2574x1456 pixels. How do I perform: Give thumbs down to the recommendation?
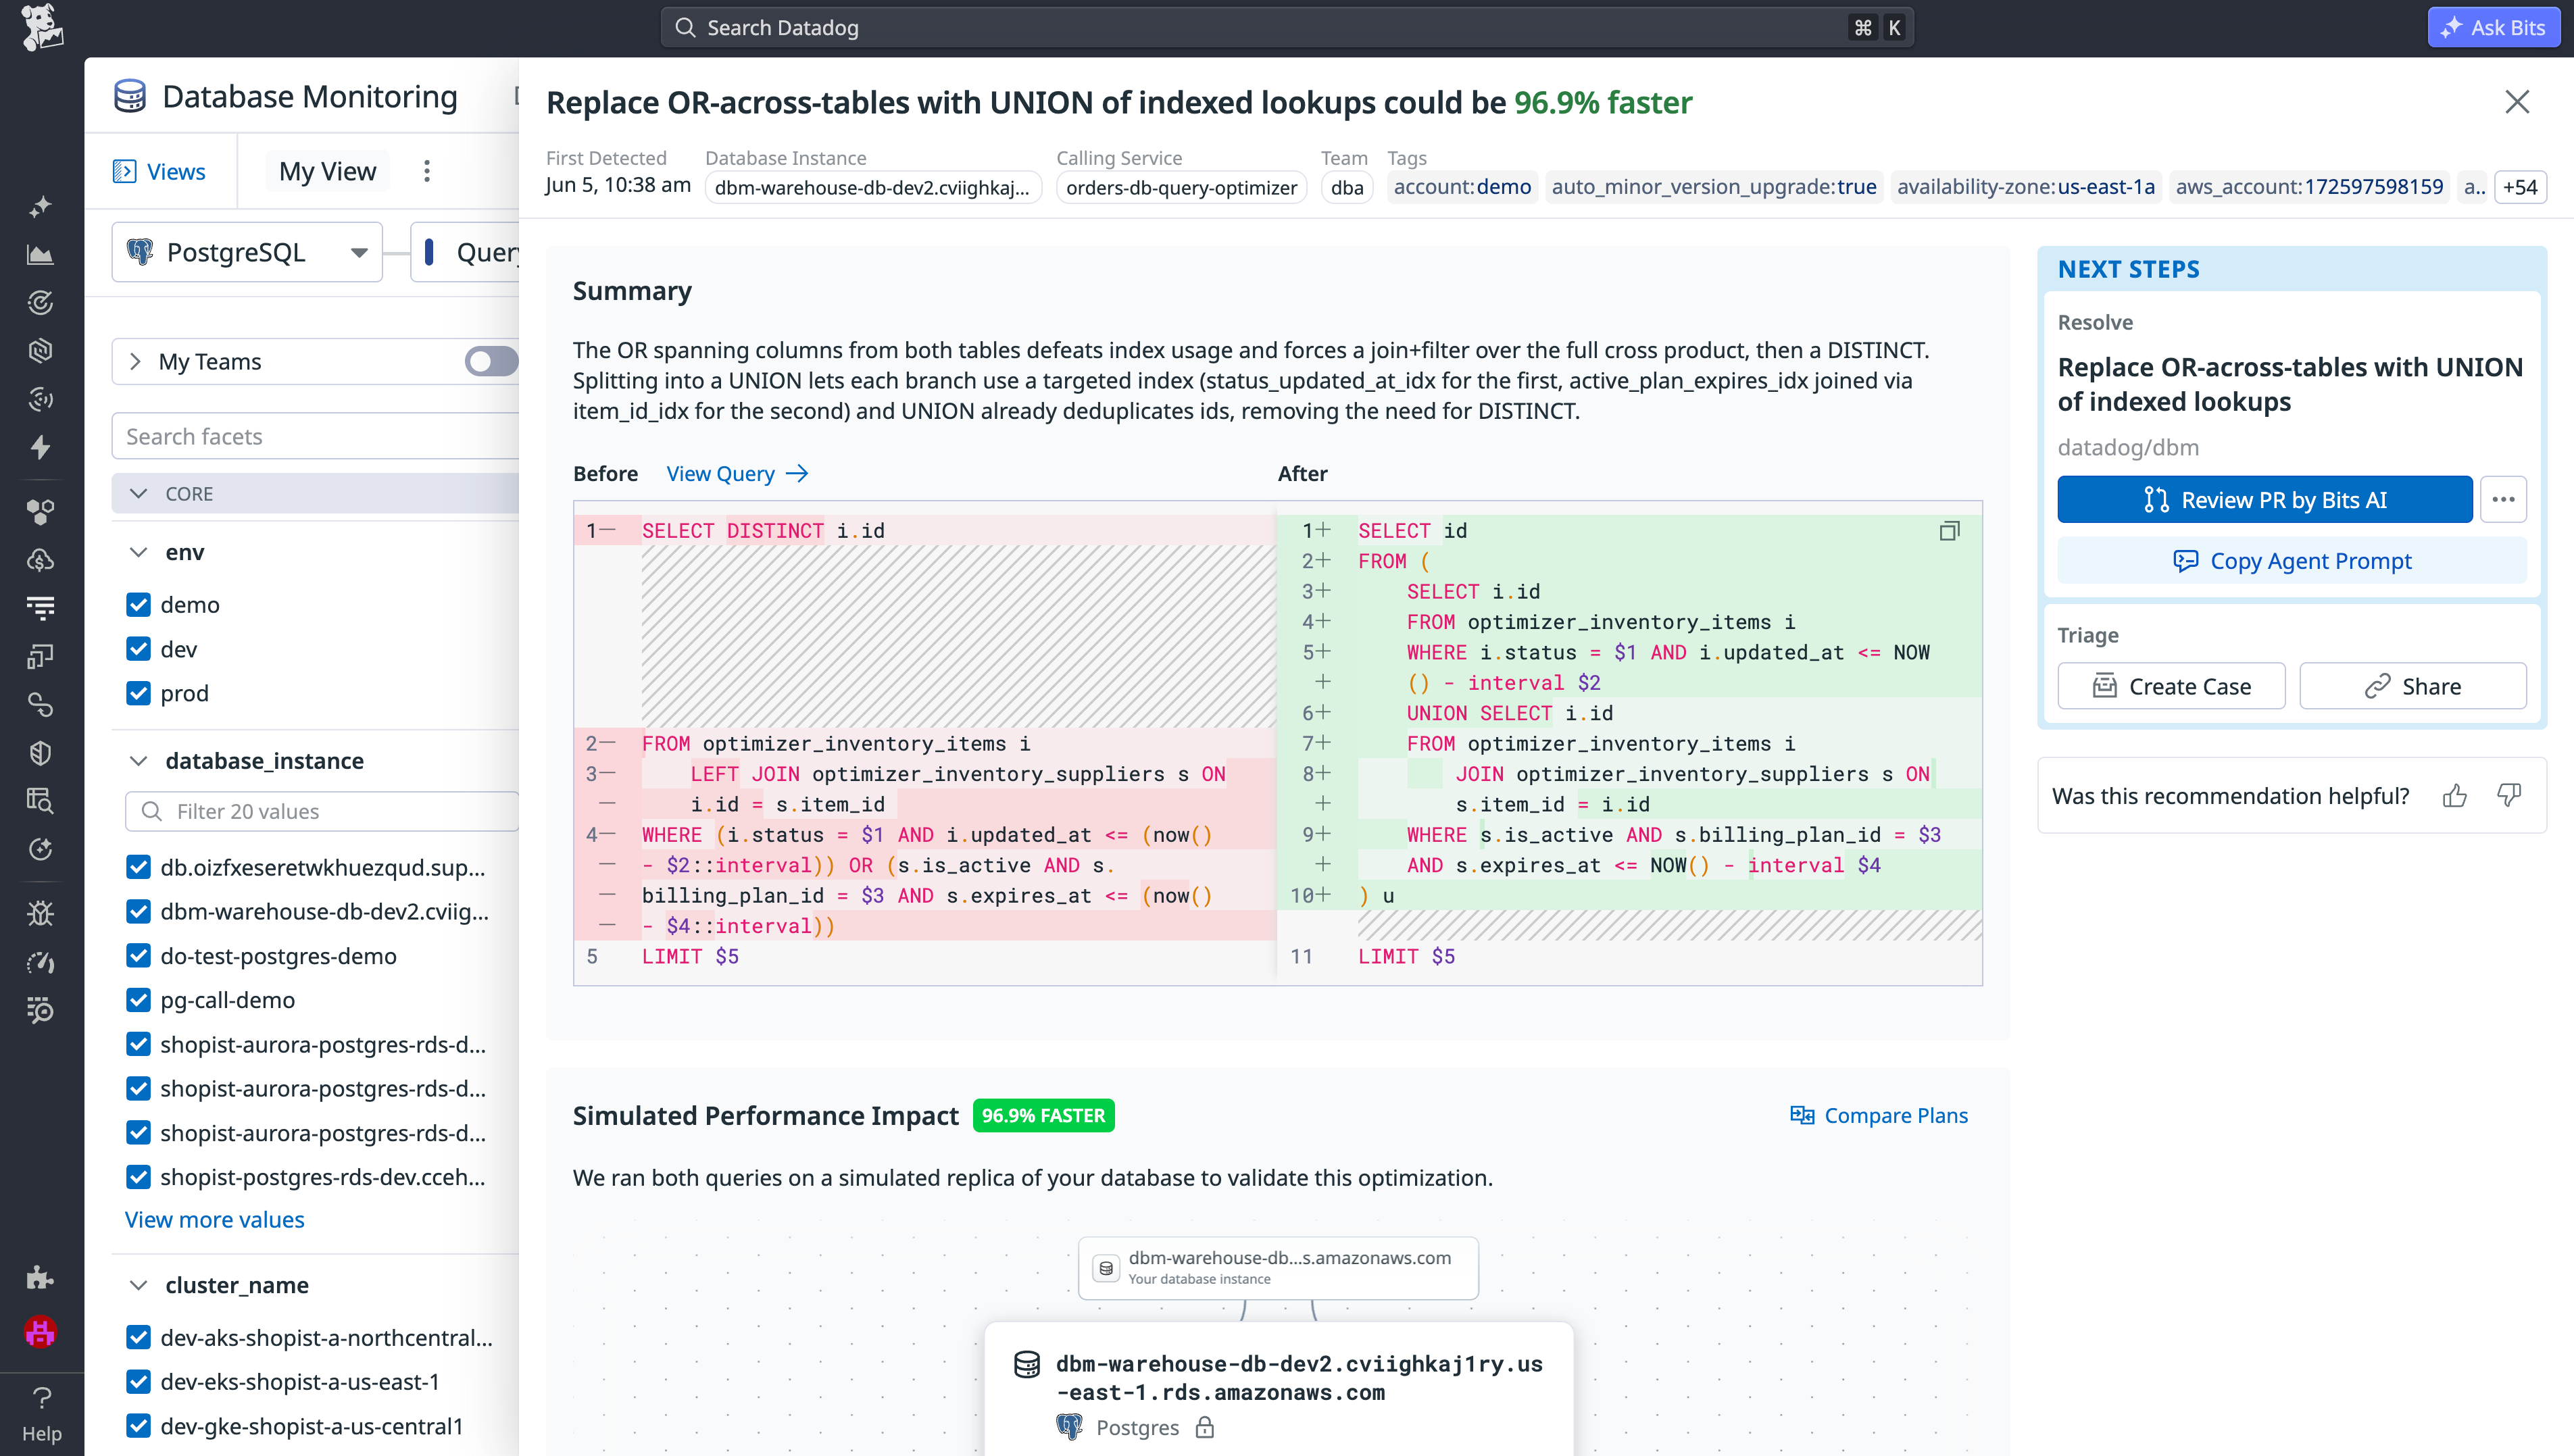pyautogui.click(x=2509, y=796)
